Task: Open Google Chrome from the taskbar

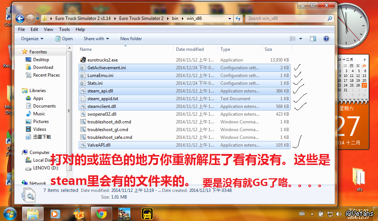Action: click(x=102, y=214)
